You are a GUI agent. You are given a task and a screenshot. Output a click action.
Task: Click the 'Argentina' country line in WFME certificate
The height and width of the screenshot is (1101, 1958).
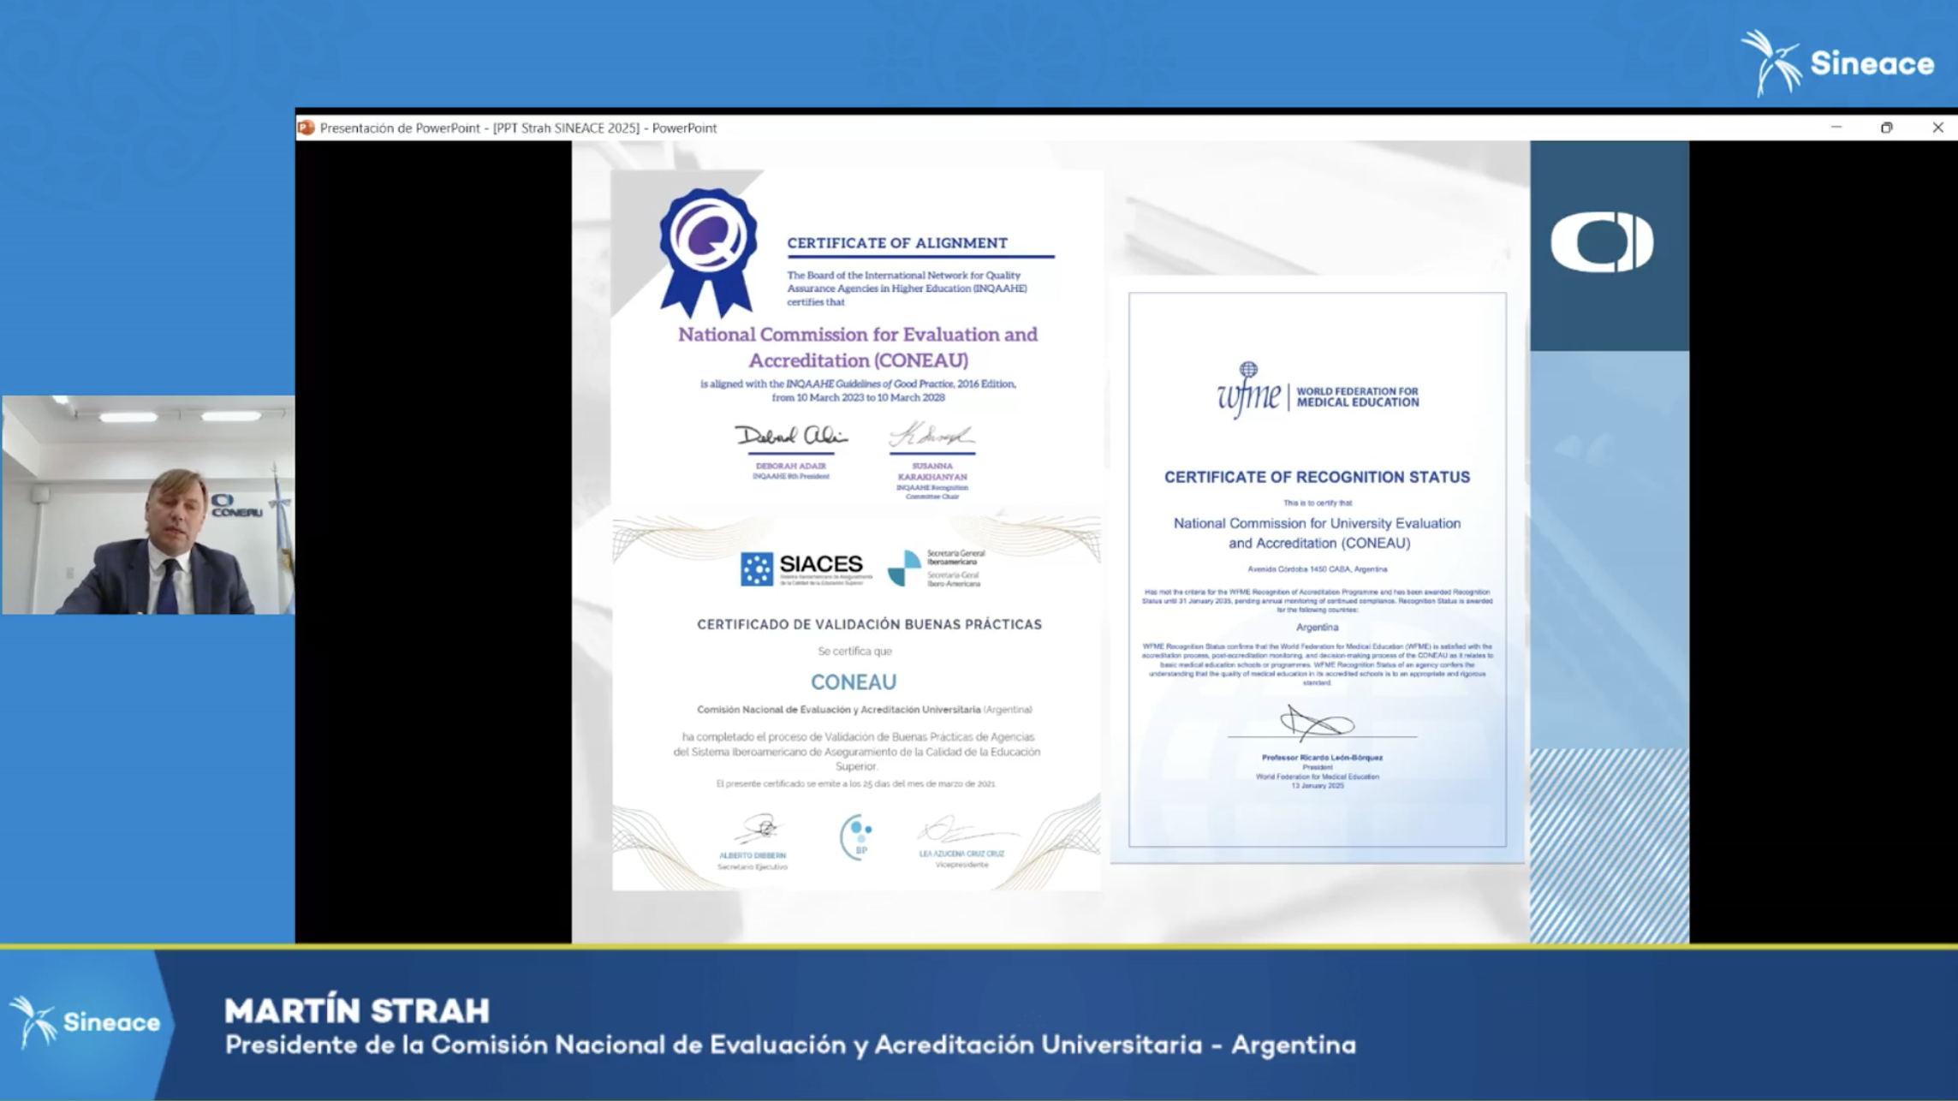pyautogui.click(x=1317, y=628)
